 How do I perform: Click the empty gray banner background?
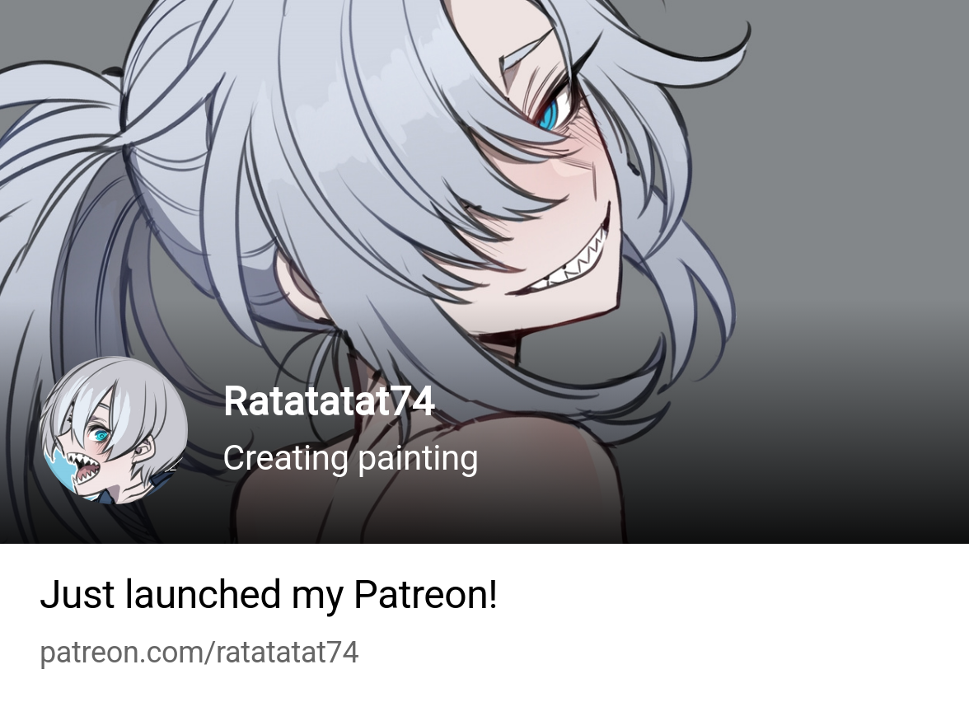click(853, 185)
